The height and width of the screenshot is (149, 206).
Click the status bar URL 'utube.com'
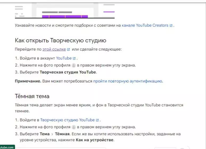pos(7,147)
